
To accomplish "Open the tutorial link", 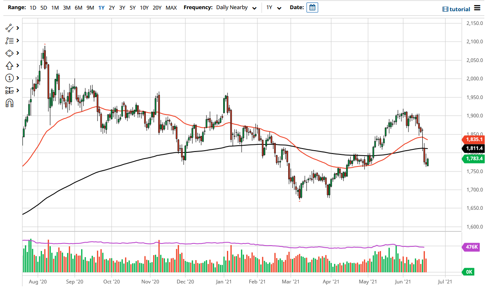I will 460,9.
